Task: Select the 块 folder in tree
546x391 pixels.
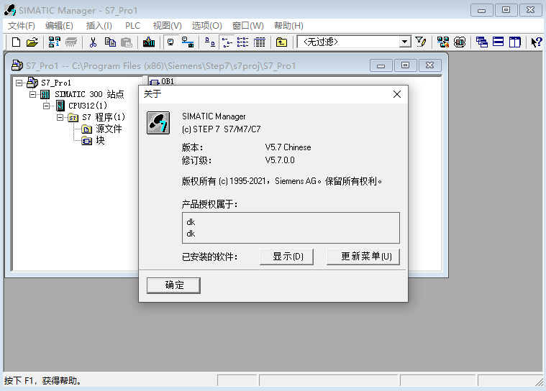Action: pyautogui.click(x=100, y=140)
